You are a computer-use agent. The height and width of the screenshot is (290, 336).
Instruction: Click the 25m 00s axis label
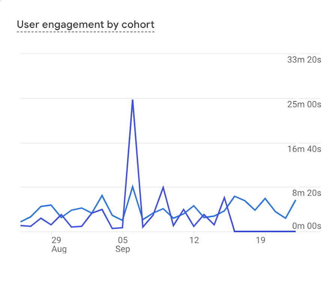pos(304,104)
